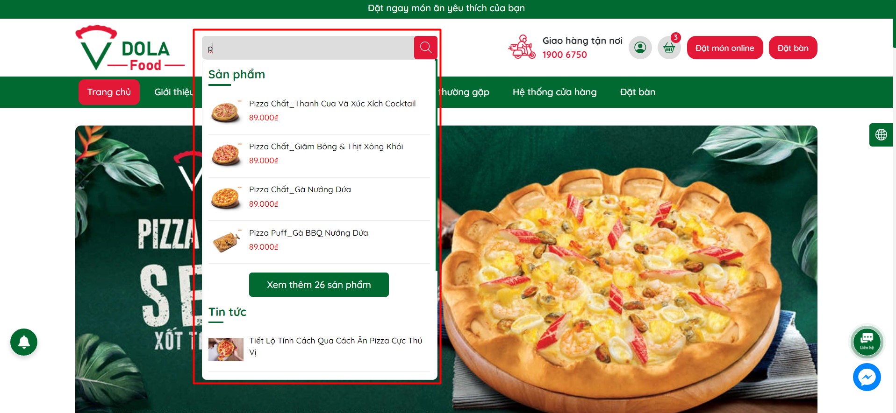Click the red search magnifier button
This screenshot has width=896, height=413.
(x=425, y=48)
